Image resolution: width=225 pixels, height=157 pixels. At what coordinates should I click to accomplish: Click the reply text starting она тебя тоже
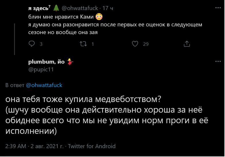[x=83, y=100]
